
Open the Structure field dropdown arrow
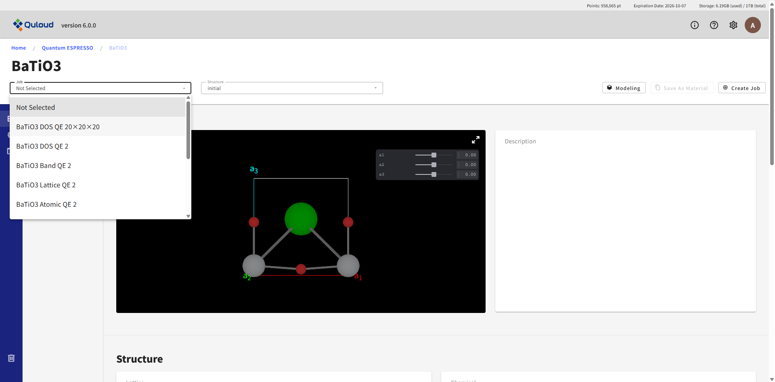(x=375, y=88)
